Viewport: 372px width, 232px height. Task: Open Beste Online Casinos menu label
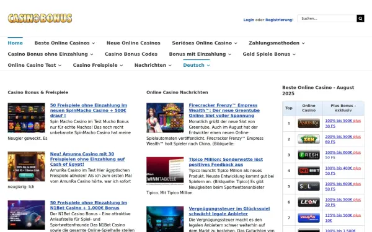click(62, 43)
